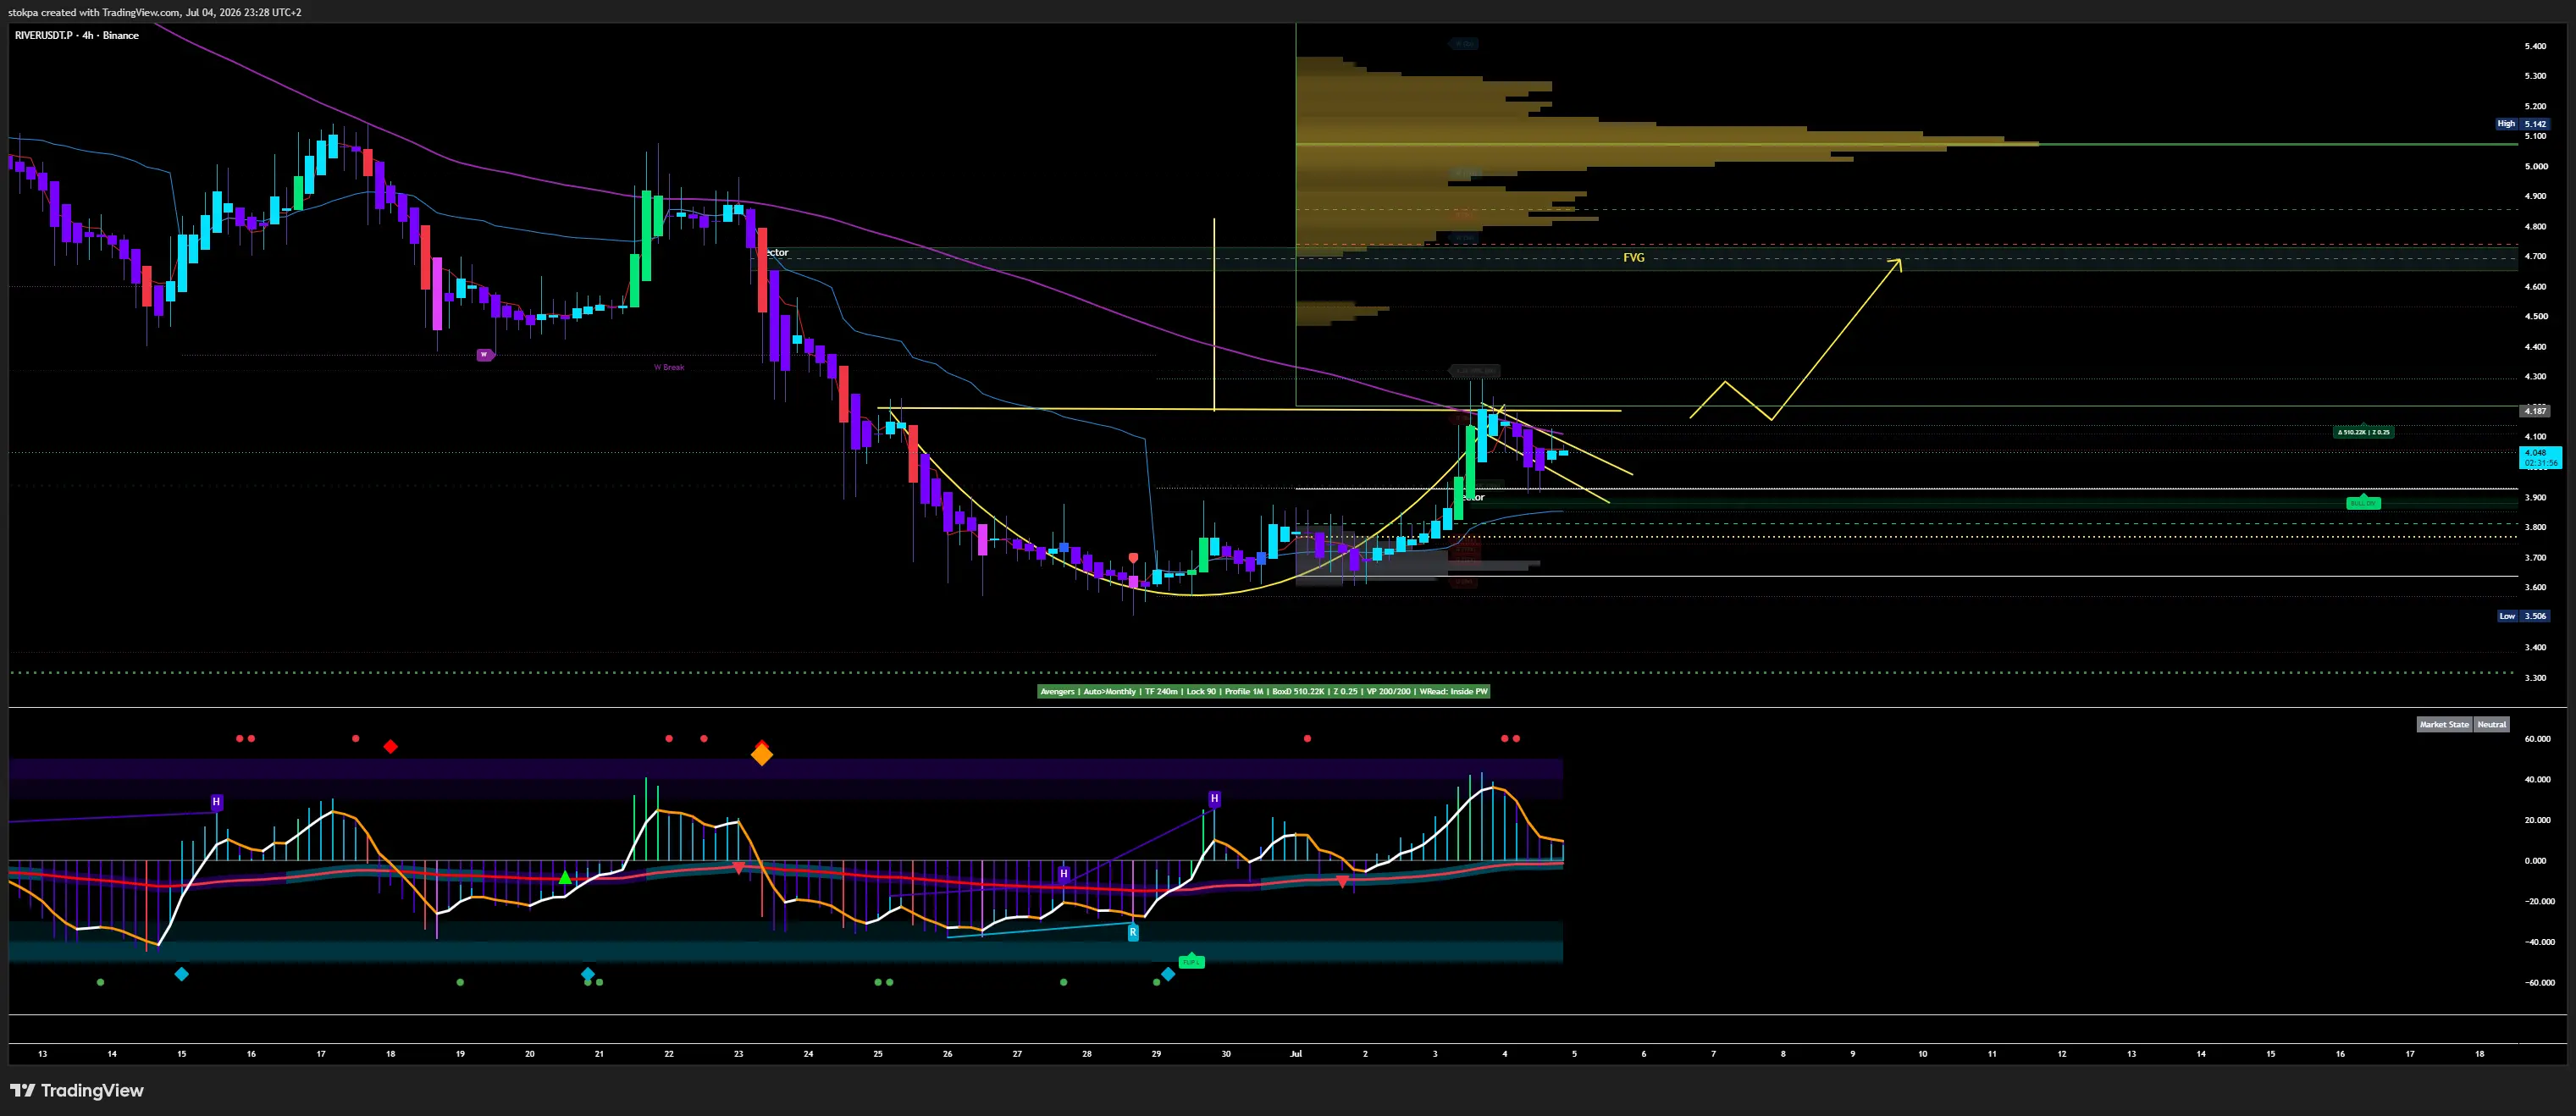Image resolution: width=2576 pixels, height=1116 pixels.
Task: Click the BULL DIV label
Action: click(x=2363, y=502)
